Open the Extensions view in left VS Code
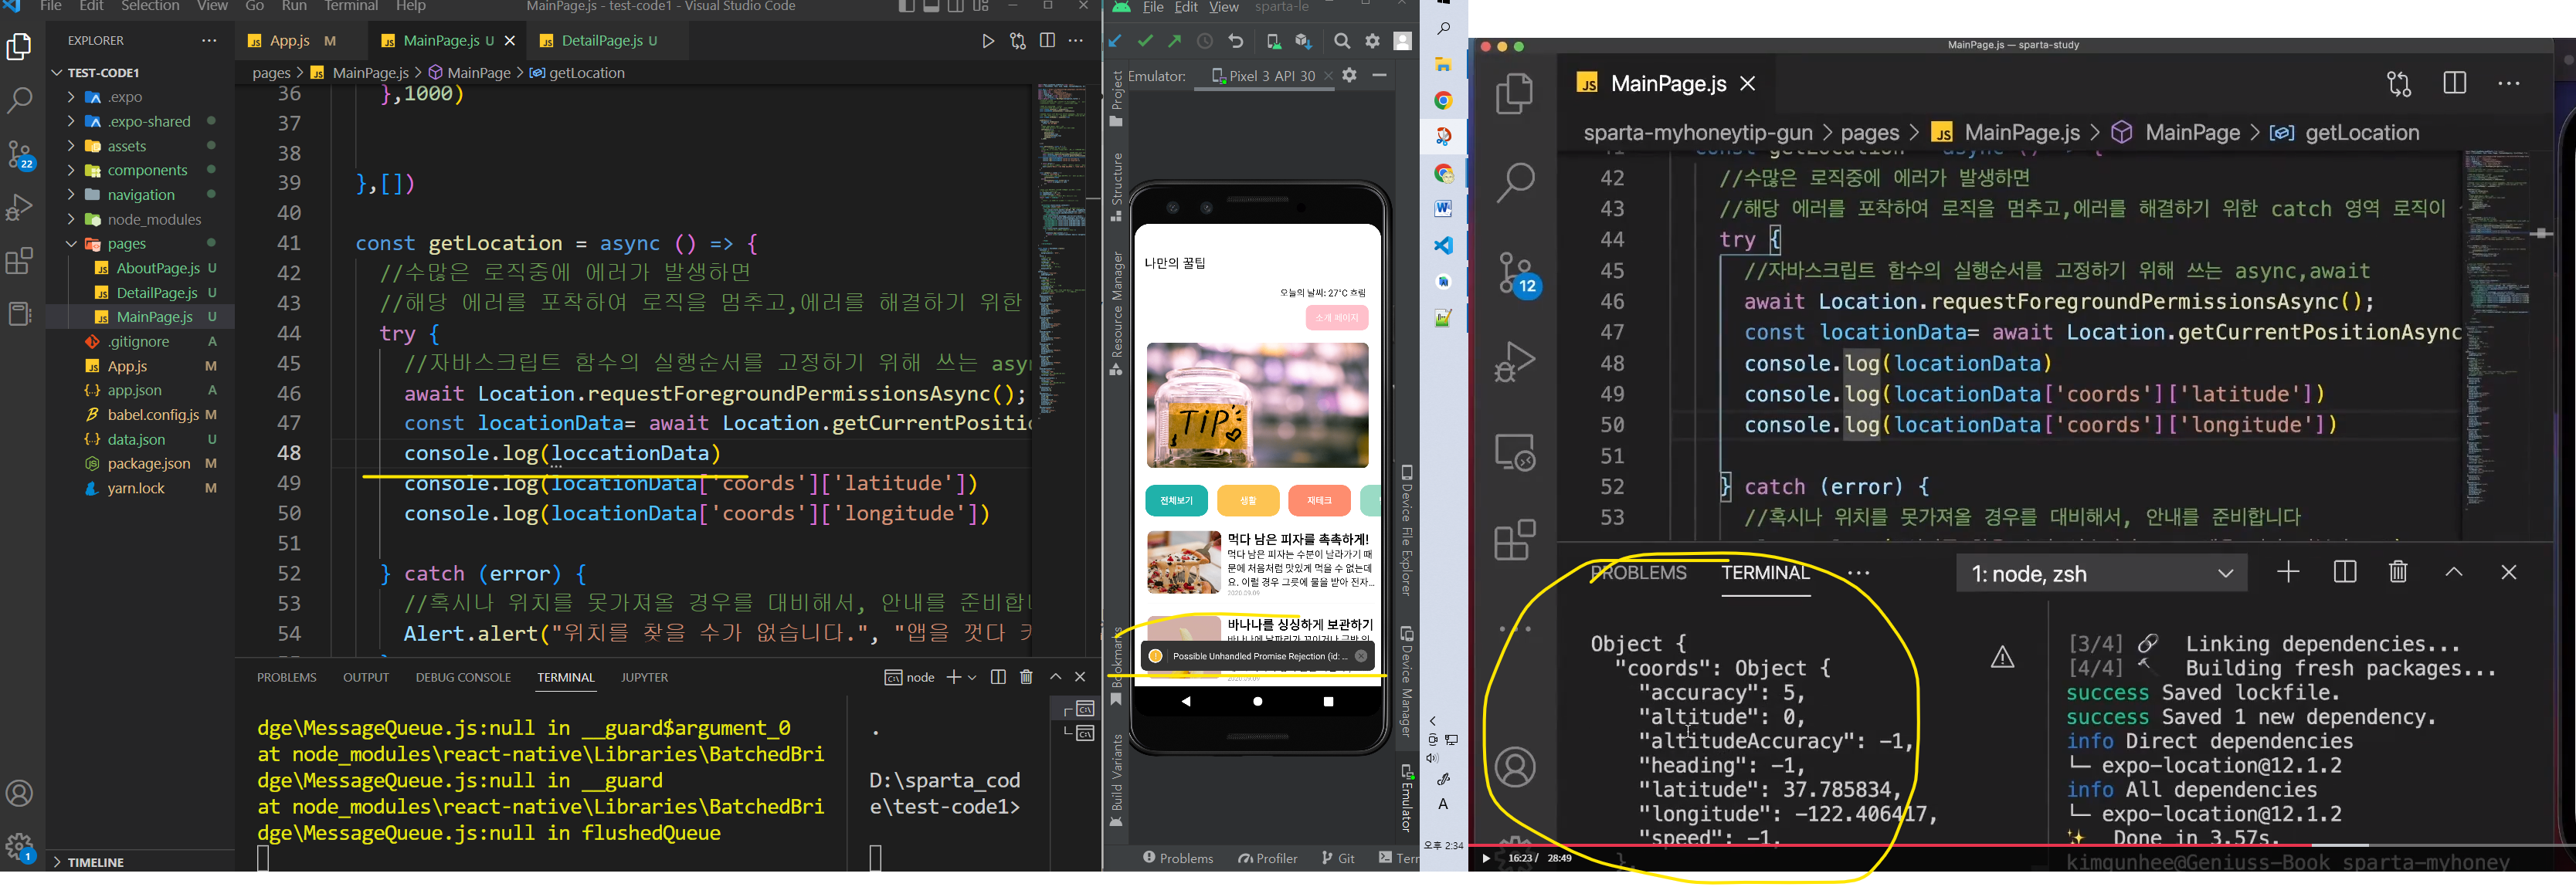2576x887 pixels. (x=20, y=261)
